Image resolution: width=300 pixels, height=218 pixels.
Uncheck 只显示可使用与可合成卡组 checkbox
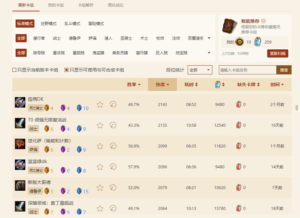tap(67, 70)
